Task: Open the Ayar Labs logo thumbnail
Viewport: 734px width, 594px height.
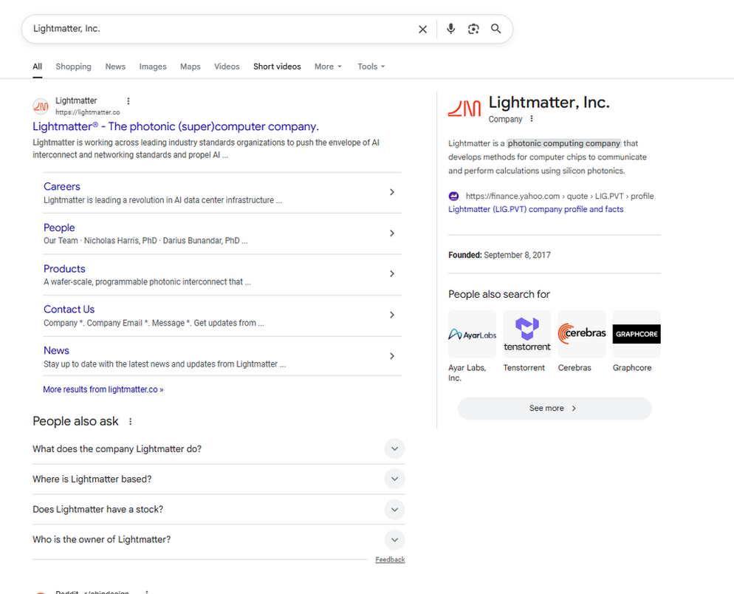Action: pos(472,334)
